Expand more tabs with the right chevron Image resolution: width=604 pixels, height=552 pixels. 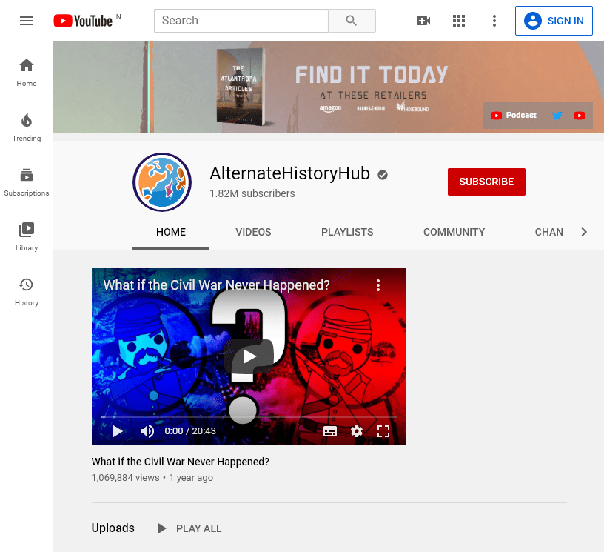tap(584, 232)
